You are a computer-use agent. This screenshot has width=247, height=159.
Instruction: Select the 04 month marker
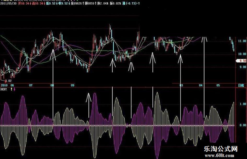coord(201,85)
